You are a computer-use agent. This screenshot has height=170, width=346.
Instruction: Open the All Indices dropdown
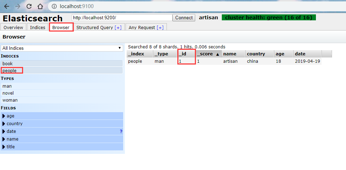(62, 48)
